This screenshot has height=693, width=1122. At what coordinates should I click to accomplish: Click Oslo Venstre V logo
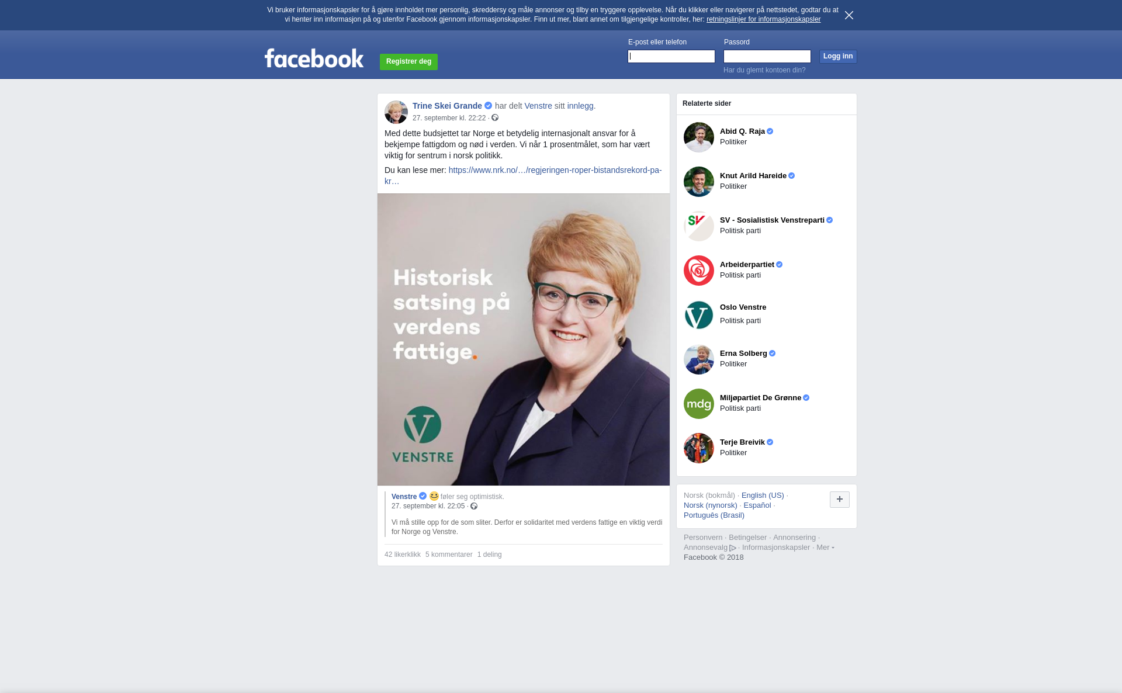tap(699, 315)
